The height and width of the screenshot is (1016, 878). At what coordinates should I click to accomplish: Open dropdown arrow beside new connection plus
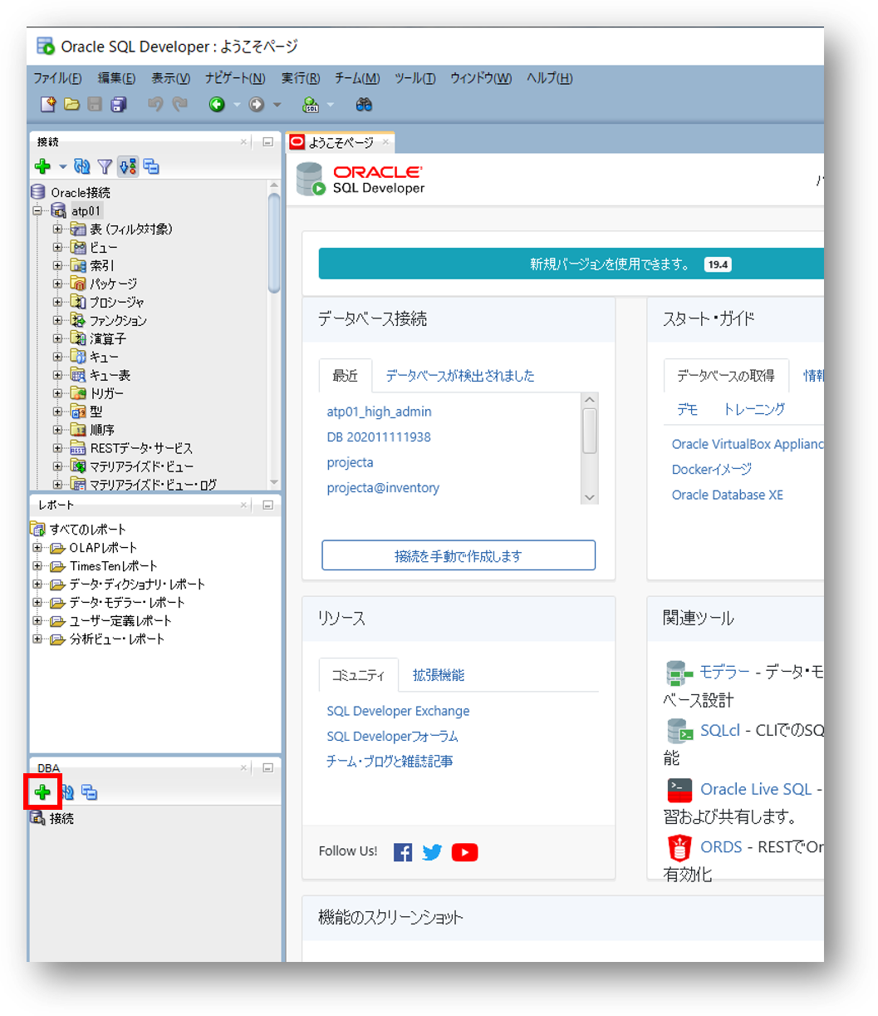62,167
